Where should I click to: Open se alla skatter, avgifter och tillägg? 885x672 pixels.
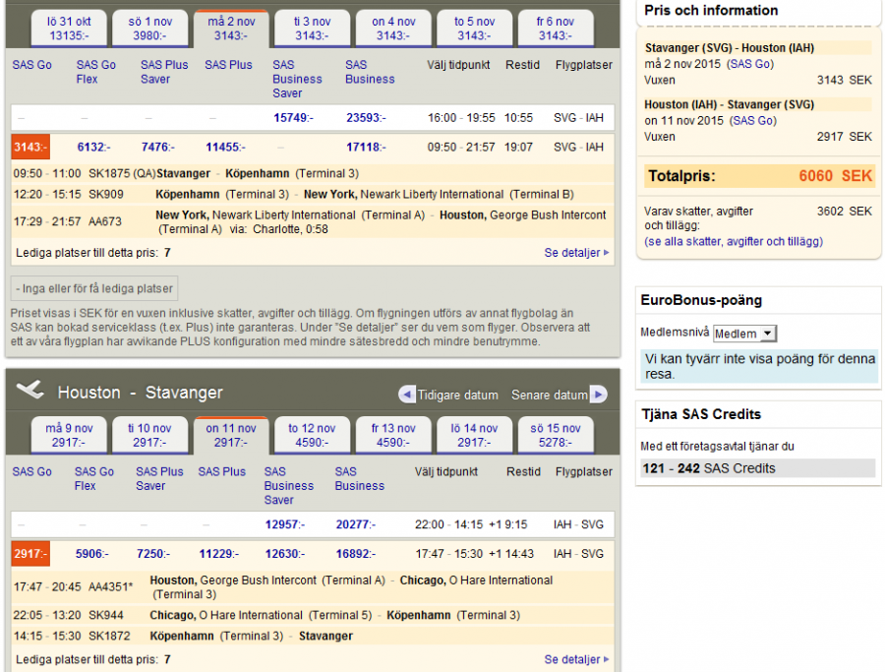tap(734, 242)
